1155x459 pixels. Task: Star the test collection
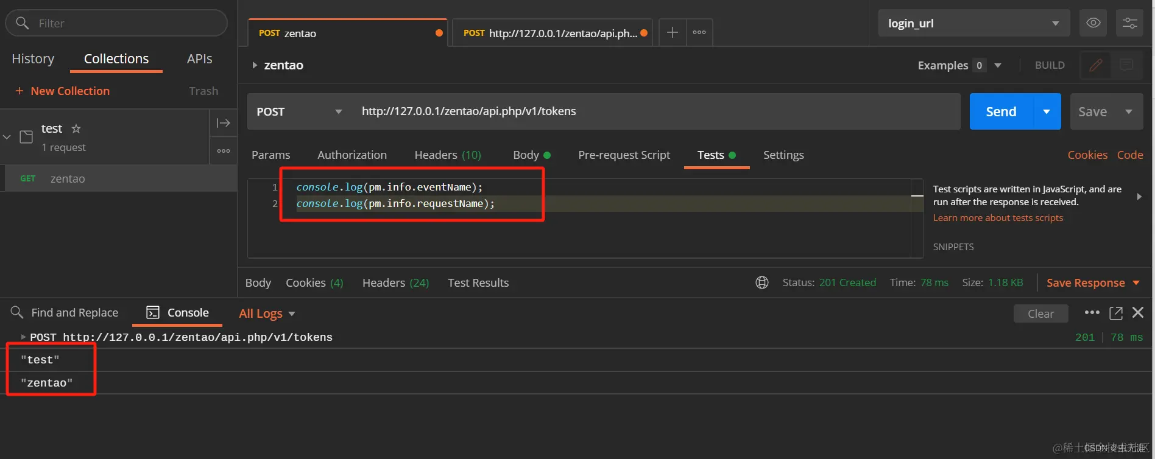pos(76,128)
